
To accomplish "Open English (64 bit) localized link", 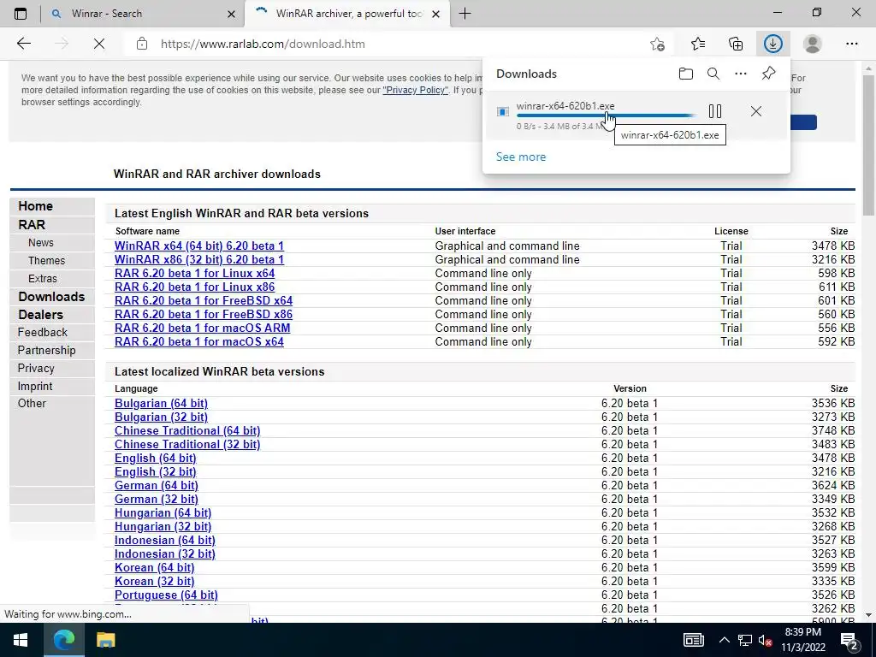I will pos(156,459).
